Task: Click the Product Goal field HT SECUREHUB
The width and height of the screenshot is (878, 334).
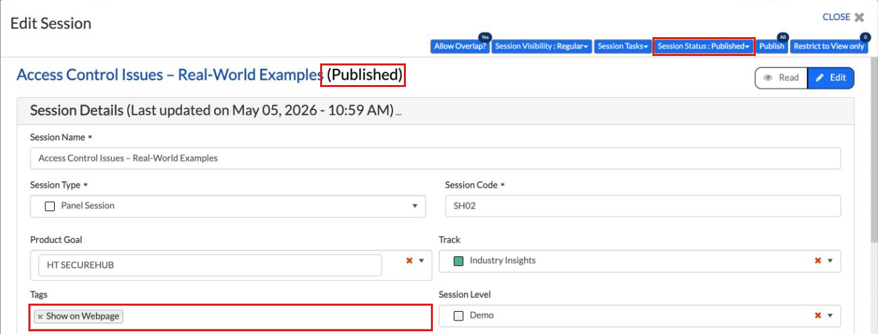Action: coord(210,265)
